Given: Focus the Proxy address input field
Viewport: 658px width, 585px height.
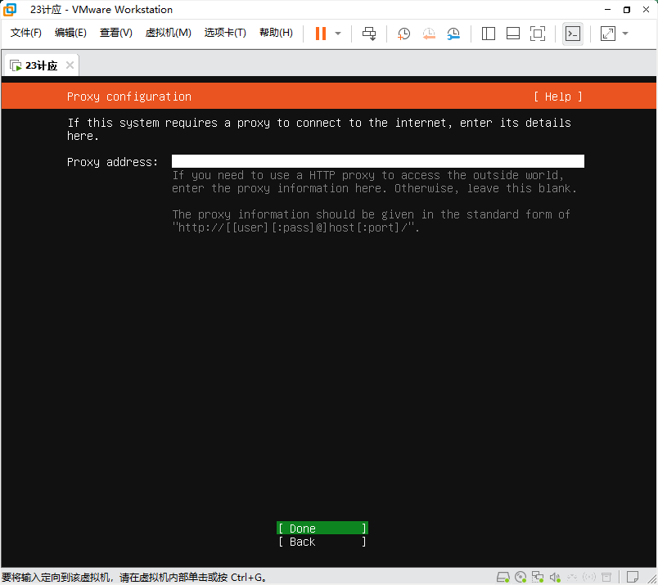Looking at the screenshot, I should (x=377, y=161).
